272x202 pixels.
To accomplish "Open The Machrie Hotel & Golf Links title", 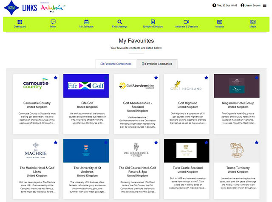I will (x=37, y=170).
